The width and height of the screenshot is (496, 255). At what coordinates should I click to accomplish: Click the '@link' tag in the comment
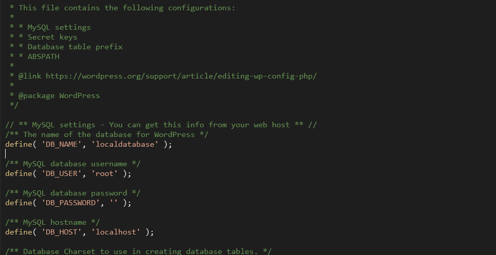click(x=30, y=76)
